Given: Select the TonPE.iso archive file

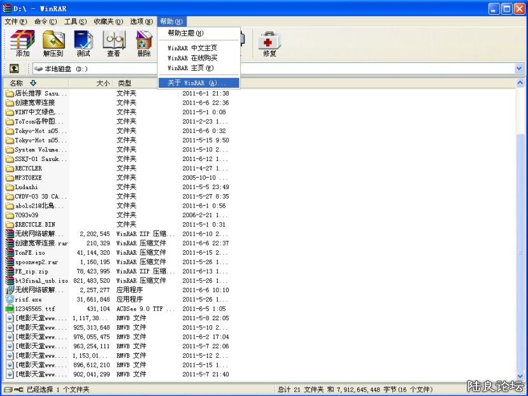Looking at the screenshot, I should pos(30,252).
